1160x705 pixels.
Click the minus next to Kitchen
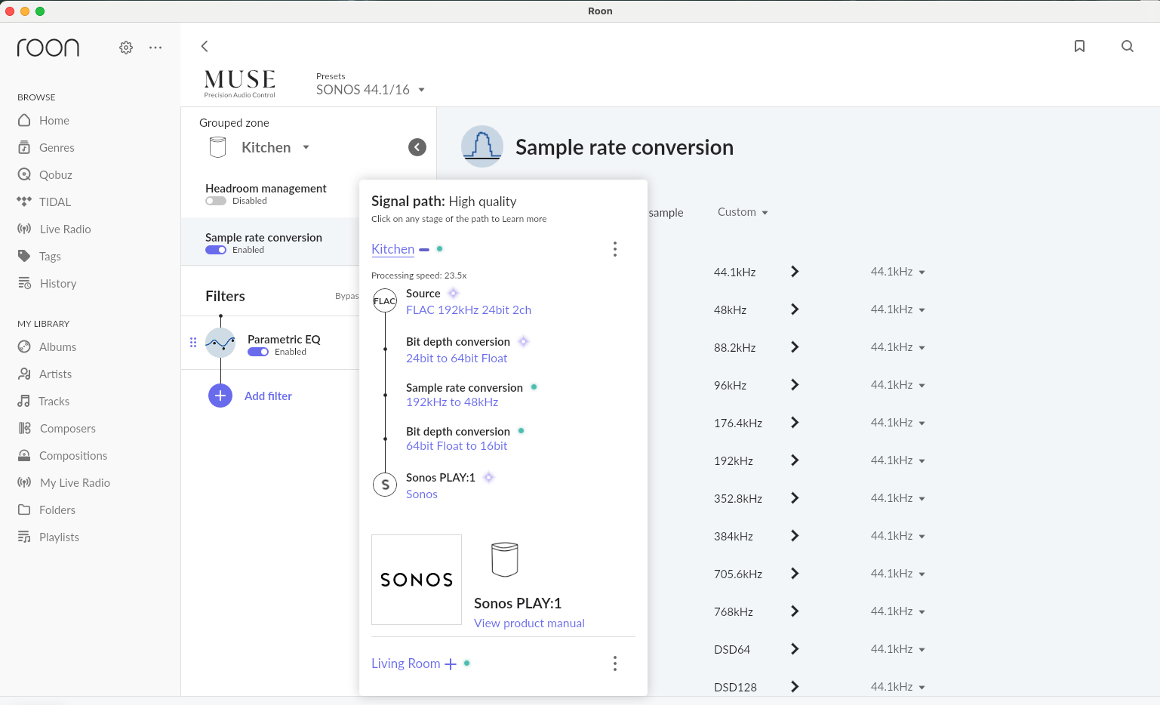click(x=424, y=250)
